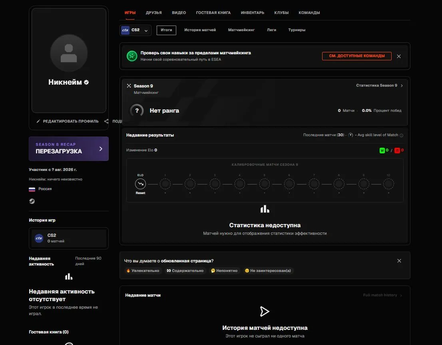Image resolution: width=442 pixels, height=345 pixels.
Task: Expand the Season 8 Recap ПЕРЕЗАГРУЗКА card
Action: (69, 149)
